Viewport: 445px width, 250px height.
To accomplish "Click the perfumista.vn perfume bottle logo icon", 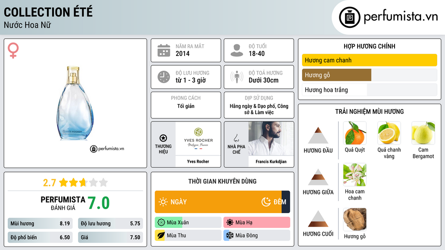I will click(349, 17).
